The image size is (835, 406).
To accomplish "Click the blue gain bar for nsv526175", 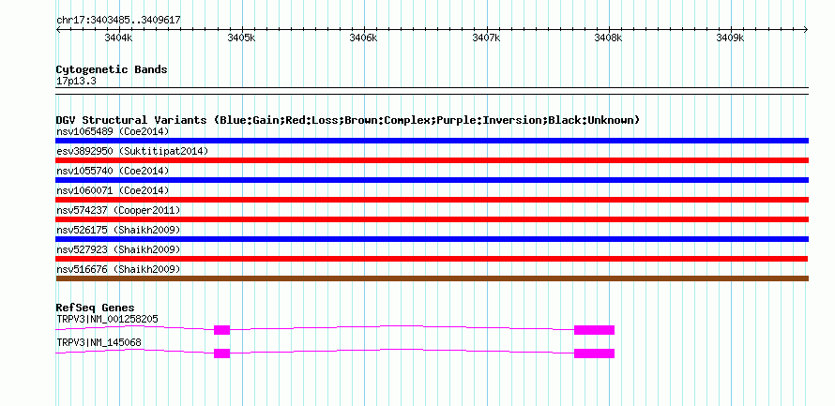I will tap(433, 239).
